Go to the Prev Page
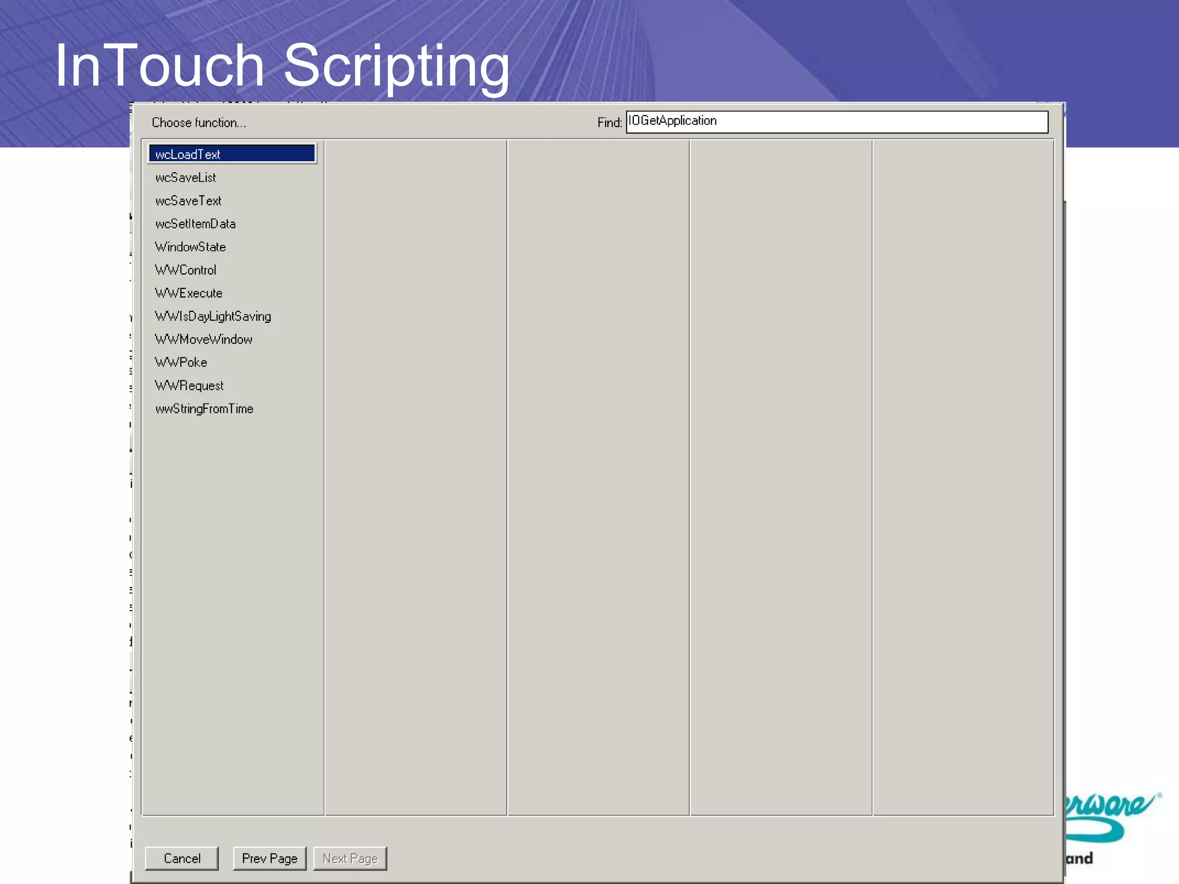 point(269,858)
